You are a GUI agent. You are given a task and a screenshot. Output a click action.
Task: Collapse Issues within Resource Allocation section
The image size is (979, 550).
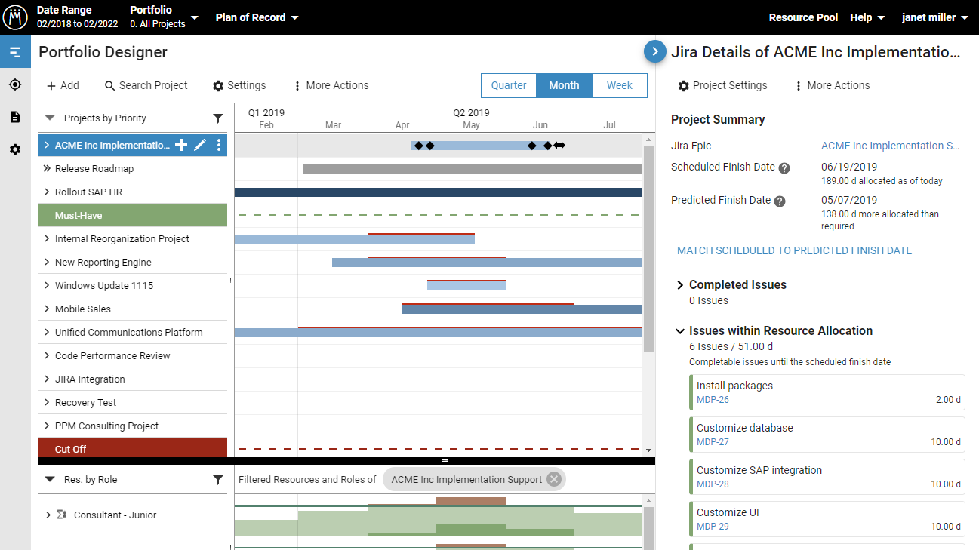[680, 331]
